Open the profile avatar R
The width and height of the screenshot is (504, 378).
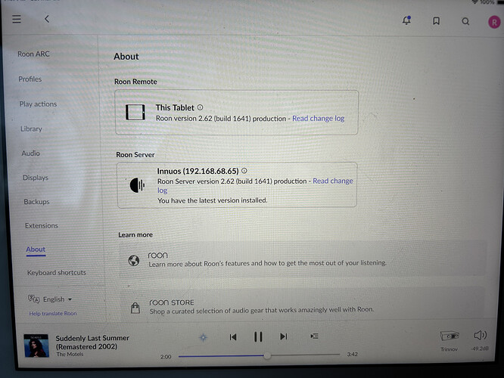[494, 22]
